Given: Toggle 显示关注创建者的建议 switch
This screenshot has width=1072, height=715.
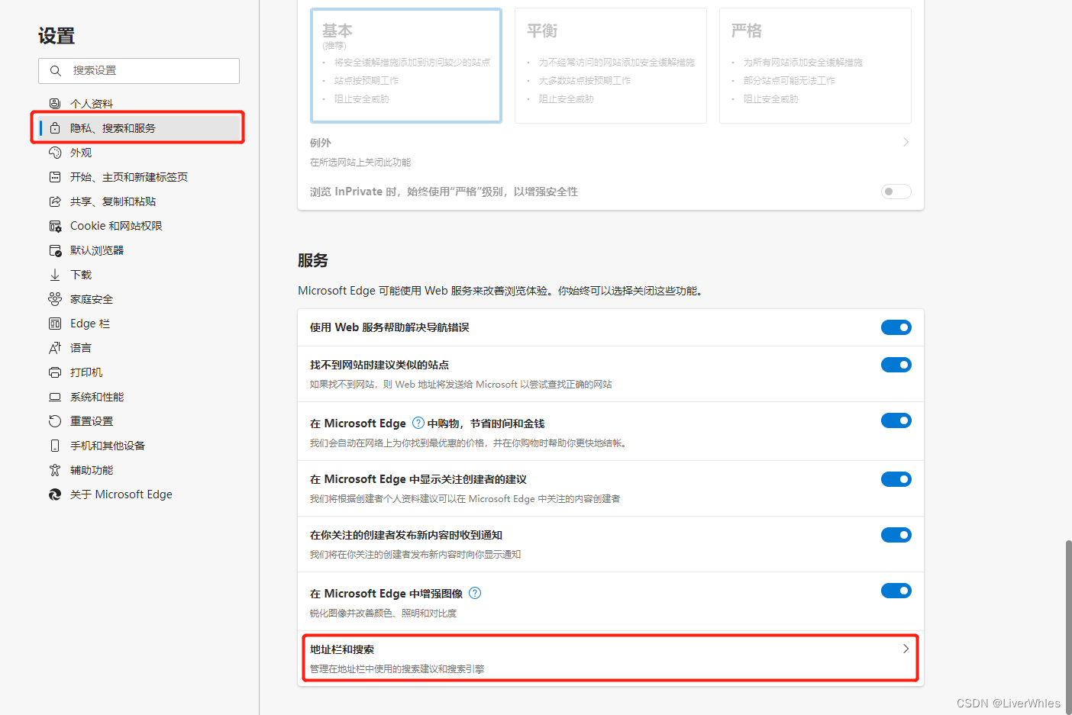Looking at the screenshot, I should (x=896, y=479).
